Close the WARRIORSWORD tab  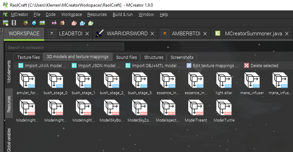pos(152,34)
